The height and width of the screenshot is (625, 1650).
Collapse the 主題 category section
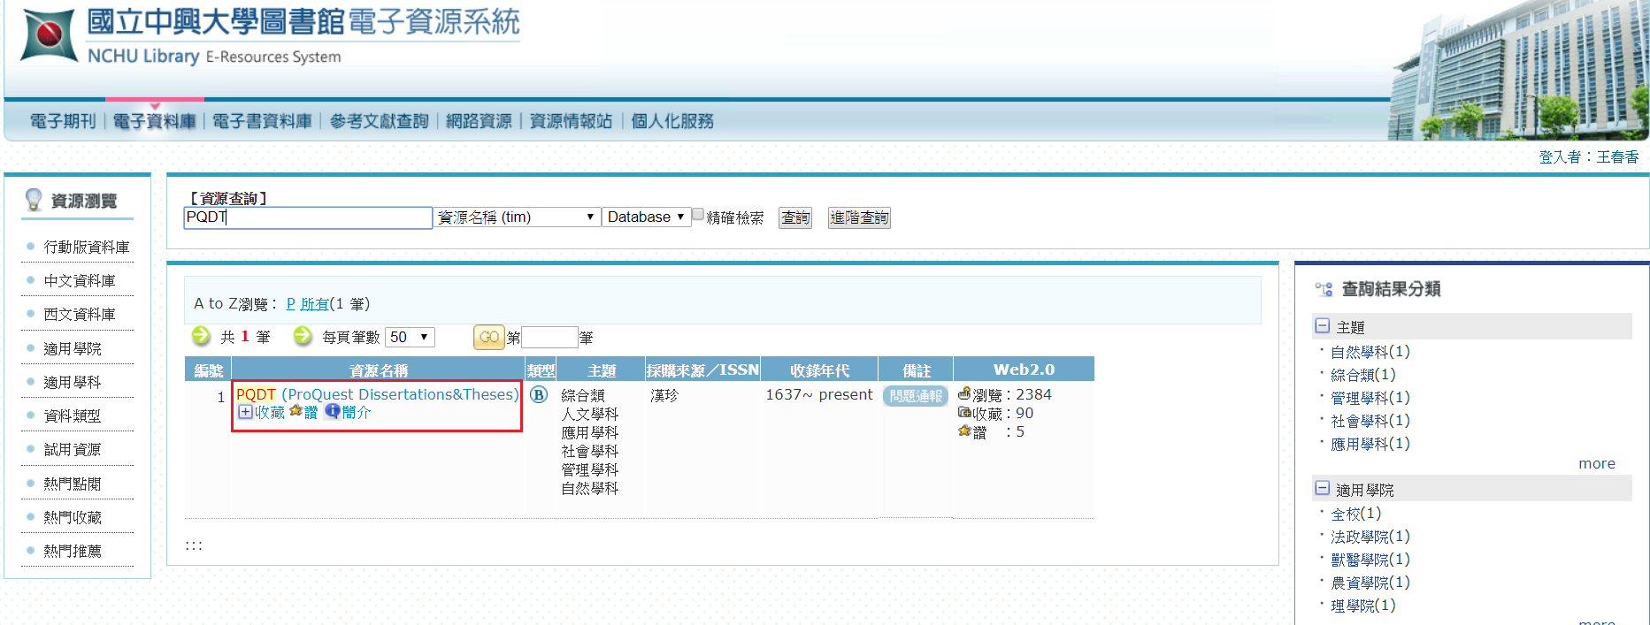coord(1323,326)
